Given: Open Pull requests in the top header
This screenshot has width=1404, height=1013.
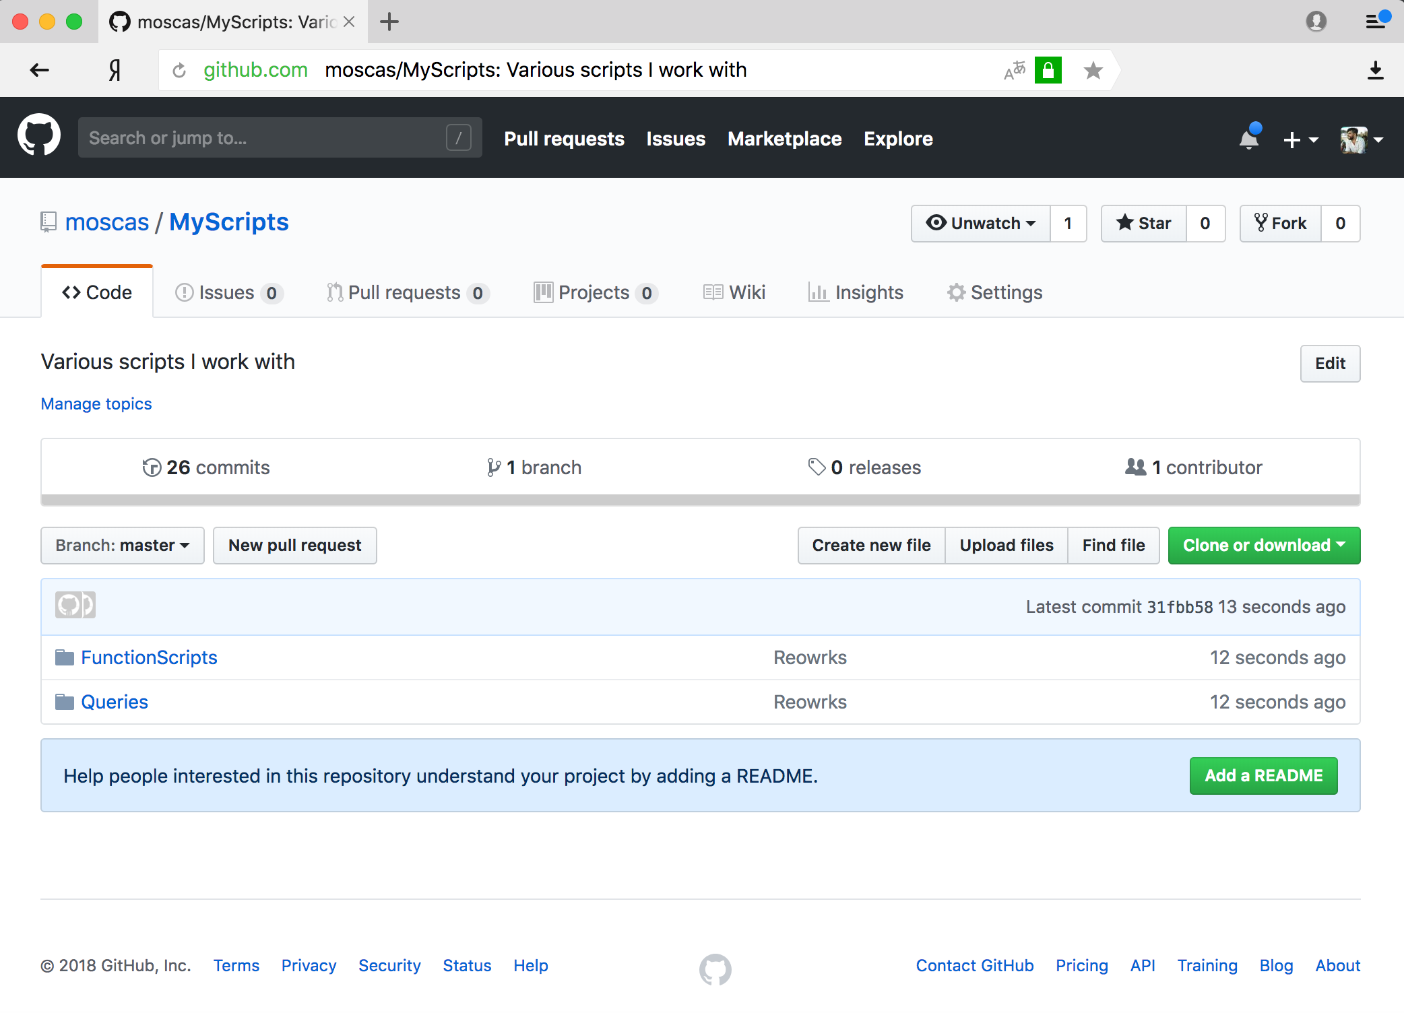Looking at the screenshot, I should coord(564,139).
